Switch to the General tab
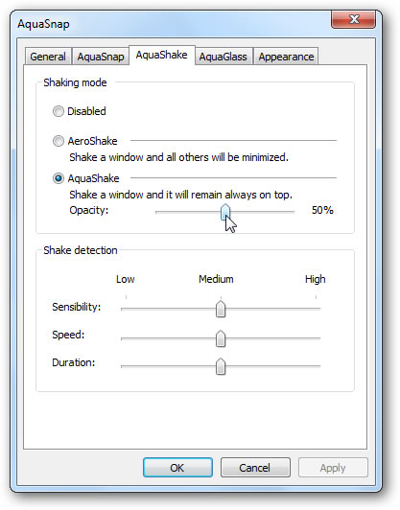The image size is (400, 510). 48,57
